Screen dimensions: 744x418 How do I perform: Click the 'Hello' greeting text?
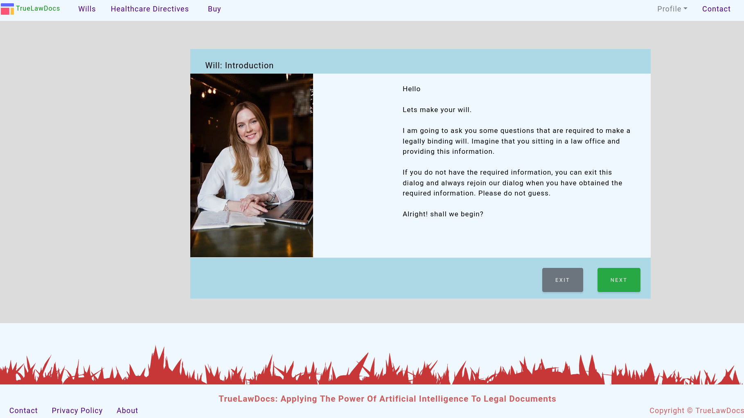(411, 89)
